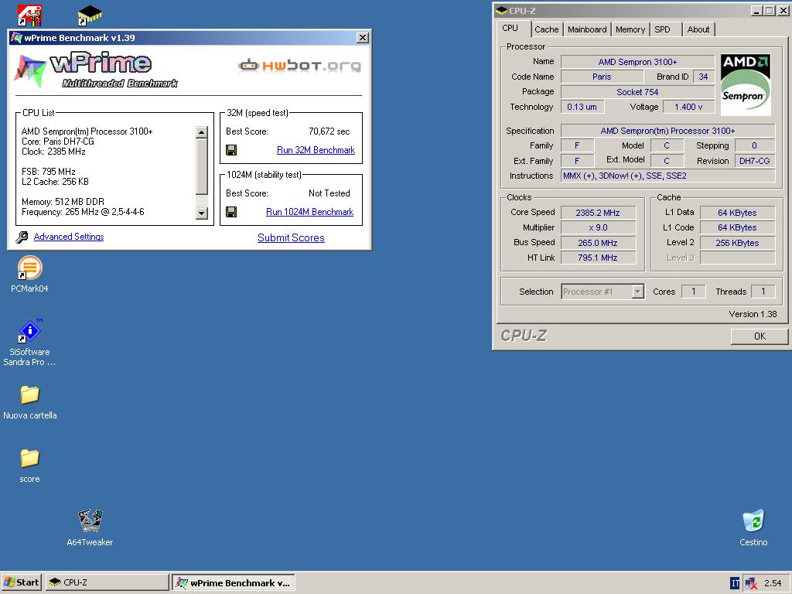Screen dimensions: 792x594
Task: Open the Nuova cartella folder
Action: pos(29,394)
